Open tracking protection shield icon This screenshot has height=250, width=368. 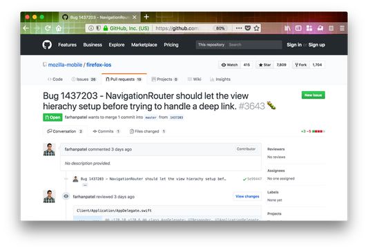[98, 28]
